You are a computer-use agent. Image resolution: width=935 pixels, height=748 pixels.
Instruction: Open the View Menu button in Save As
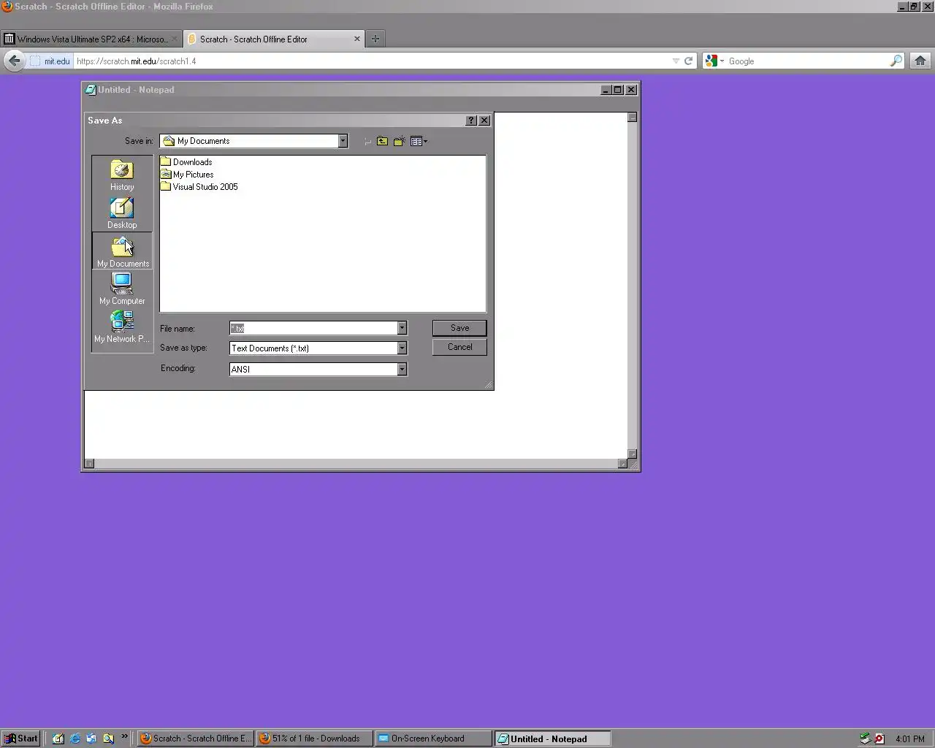pos(419,141)
